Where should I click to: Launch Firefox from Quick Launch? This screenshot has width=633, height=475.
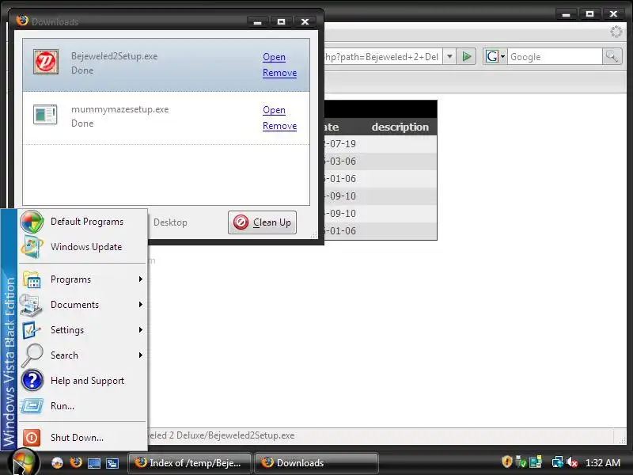75,462
